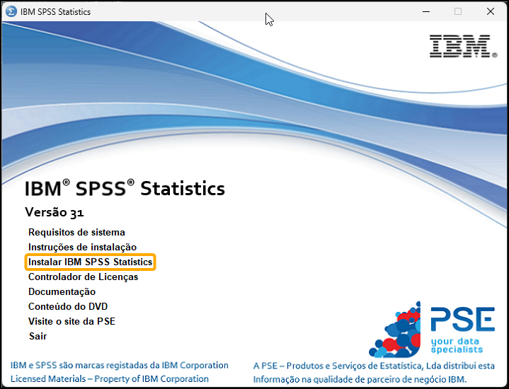Click 'Licensed Materials – Property of IBM Corporation'

pos(110,379)
